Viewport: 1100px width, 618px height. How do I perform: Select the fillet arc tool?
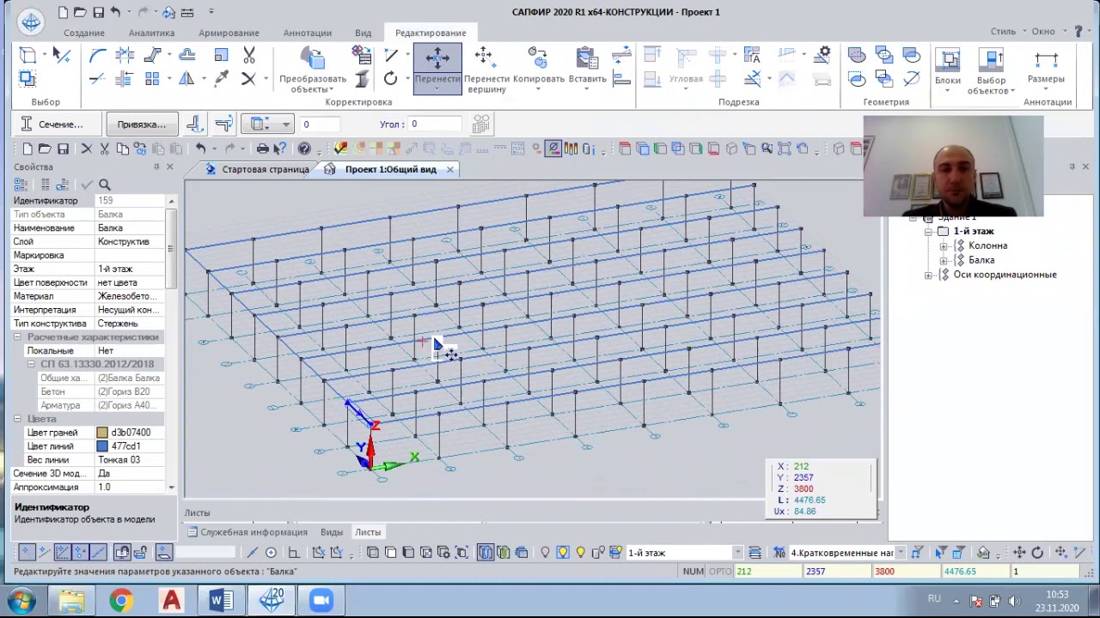click(97, 56)
